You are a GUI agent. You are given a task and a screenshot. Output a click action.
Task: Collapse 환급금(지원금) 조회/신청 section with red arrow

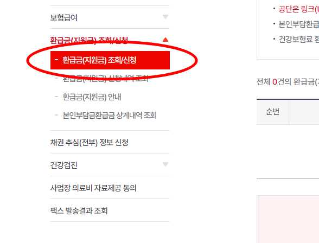165,40
